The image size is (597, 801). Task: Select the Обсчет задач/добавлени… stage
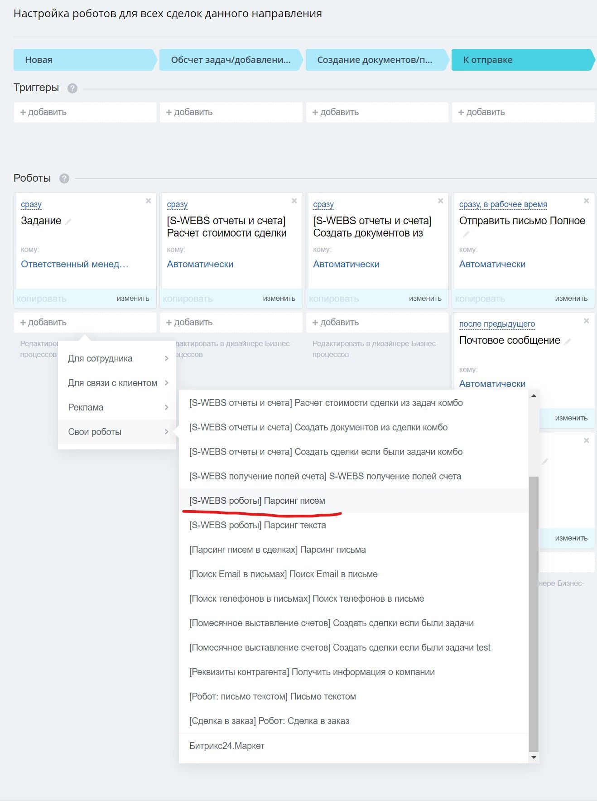(x=231, y=60)
